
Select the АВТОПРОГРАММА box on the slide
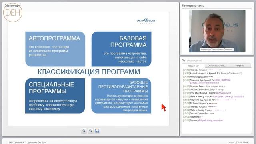[55, 49]
